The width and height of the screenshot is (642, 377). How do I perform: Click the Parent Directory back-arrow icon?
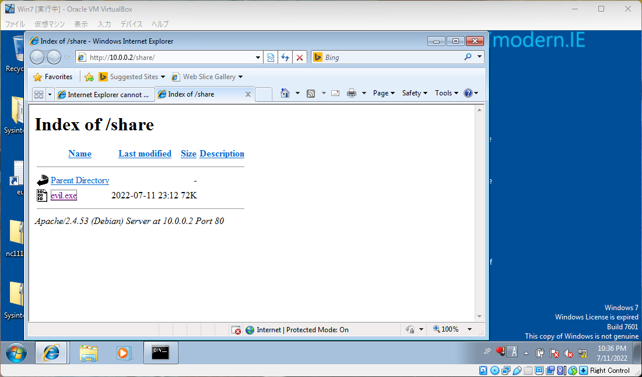42,180
